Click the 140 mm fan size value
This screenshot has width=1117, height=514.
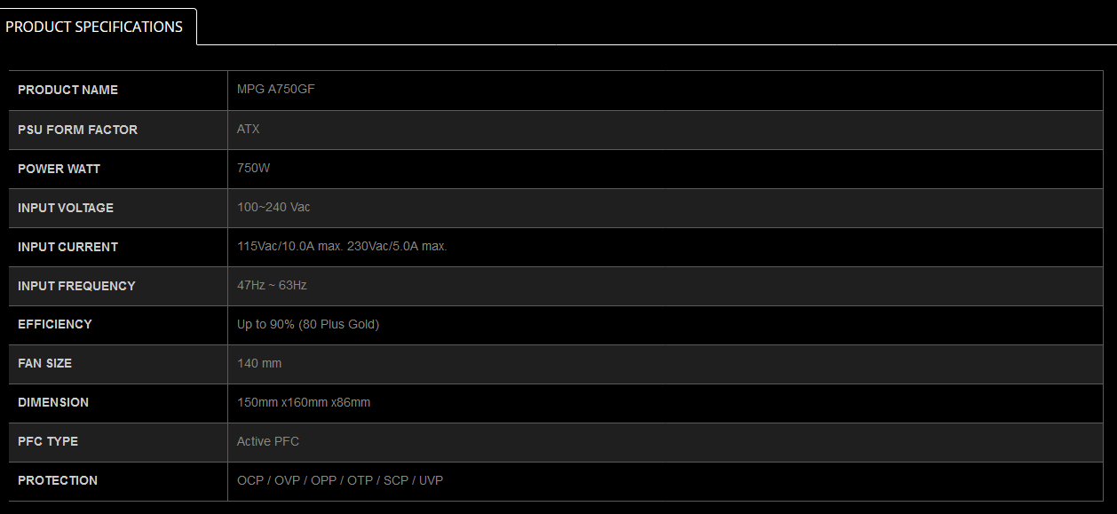click(259, 363)
